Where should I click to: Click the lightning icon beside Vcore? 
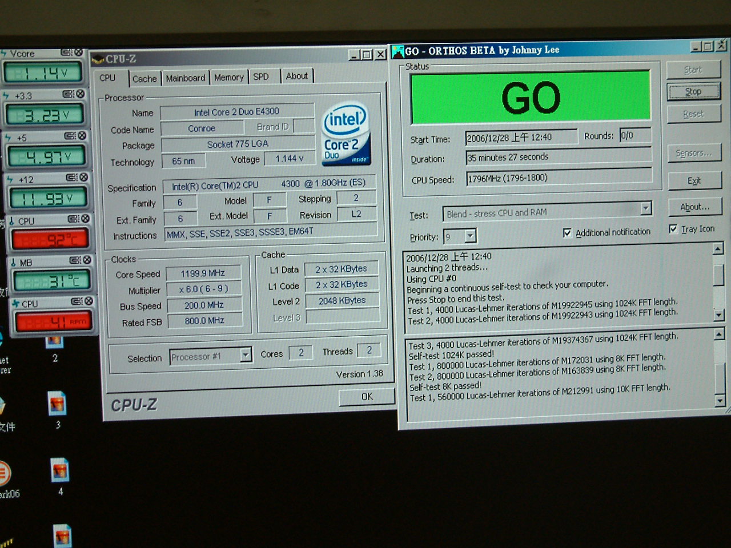4,54
